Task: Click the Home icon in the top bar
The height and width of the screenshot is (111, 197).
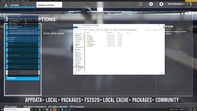Action: (x=6, y=5)
